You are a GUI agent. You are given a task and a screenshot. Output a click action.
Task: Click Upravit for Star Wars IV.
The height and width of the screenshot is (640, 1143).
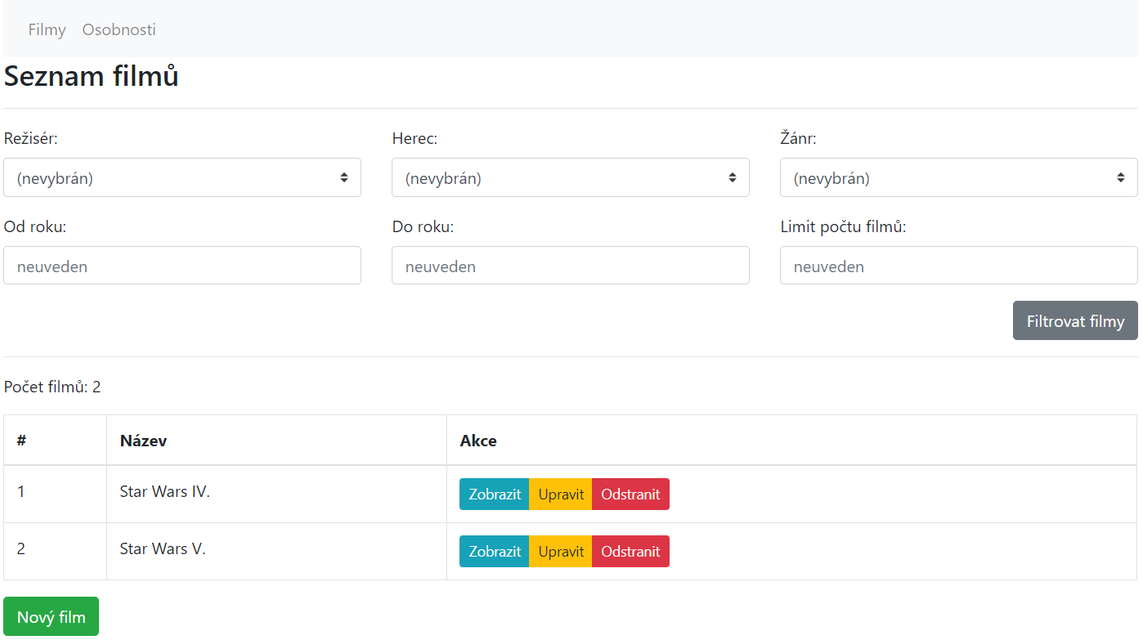click(x=561, y=495)
